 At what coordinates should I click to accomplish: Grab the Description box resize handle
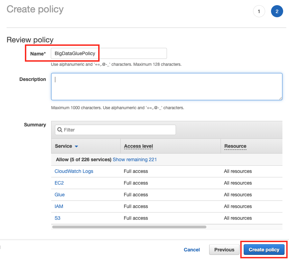280,98
